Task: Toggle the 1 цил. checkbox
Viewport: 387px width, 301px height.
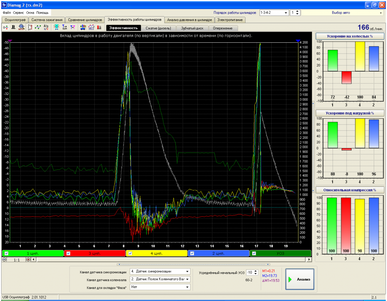Action: pos(6,253)
